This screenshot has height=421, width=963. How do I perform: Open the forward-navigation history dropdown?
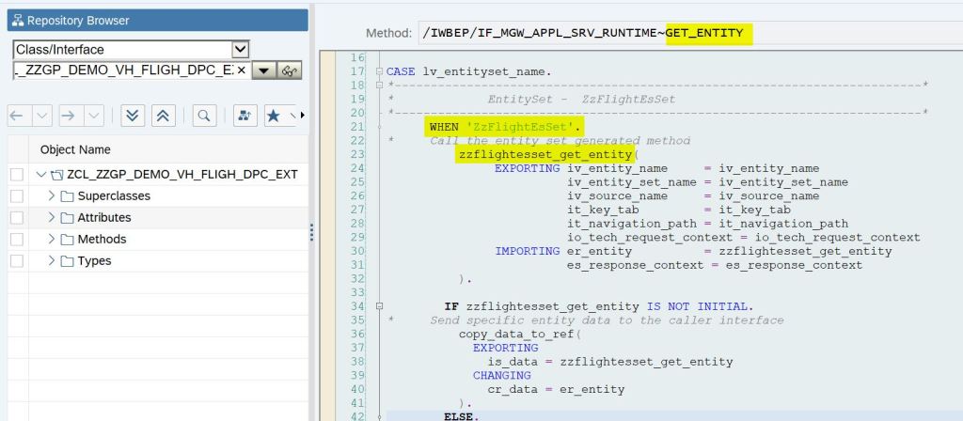coord(93,116)
